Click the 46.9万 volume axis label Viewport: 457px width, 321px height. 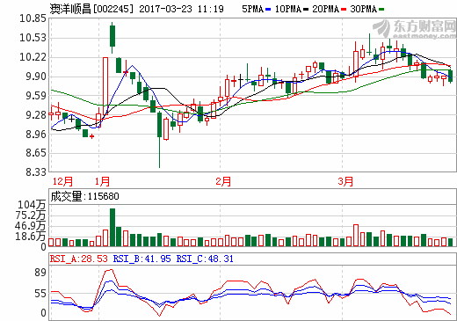[31, 226]
